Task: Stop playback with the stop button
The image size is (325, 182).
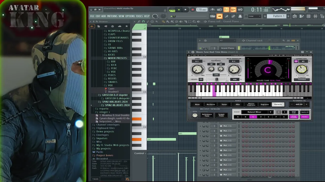Action: pos(185,10)
